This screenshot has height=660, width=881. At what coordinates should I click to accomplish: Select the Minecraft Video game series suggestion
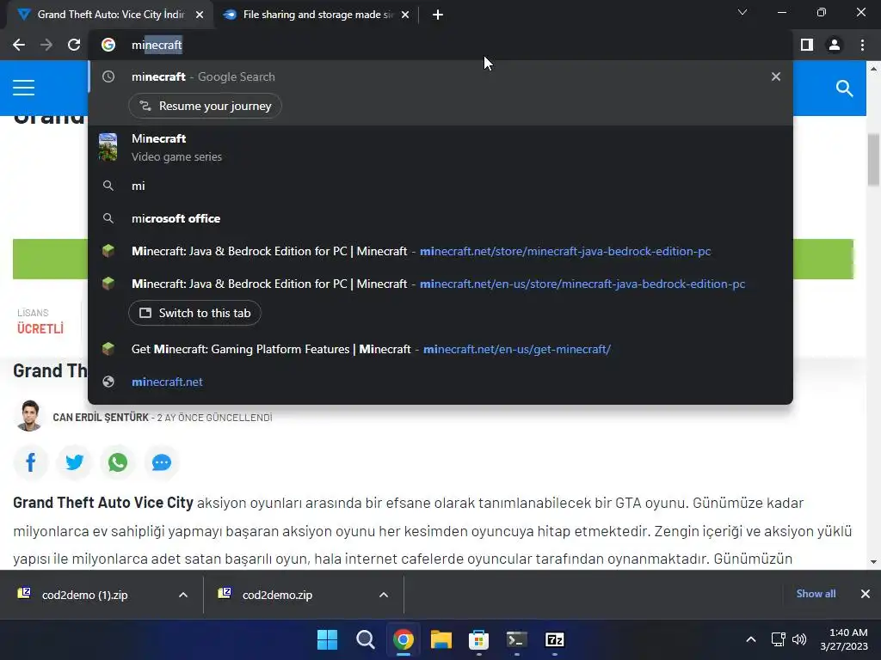pyautogui.click(x=440, y=147)
